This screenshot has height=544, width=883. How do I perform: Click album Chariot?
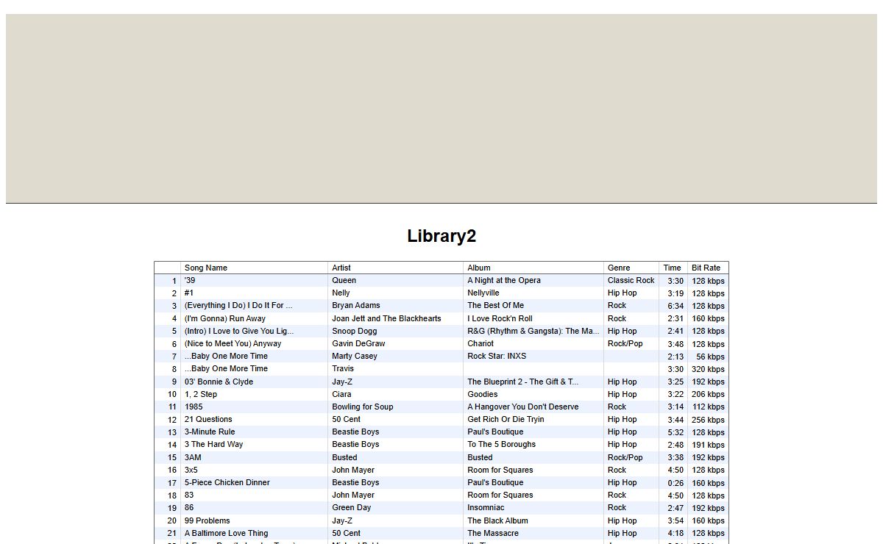click(x=480, y=343)
